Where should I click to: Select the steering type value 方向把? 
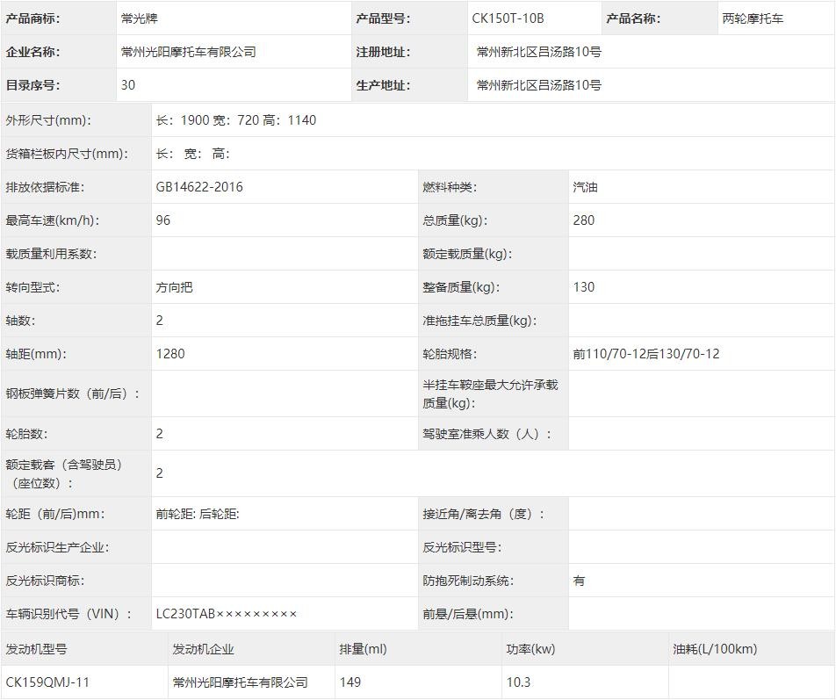[174, 287]
